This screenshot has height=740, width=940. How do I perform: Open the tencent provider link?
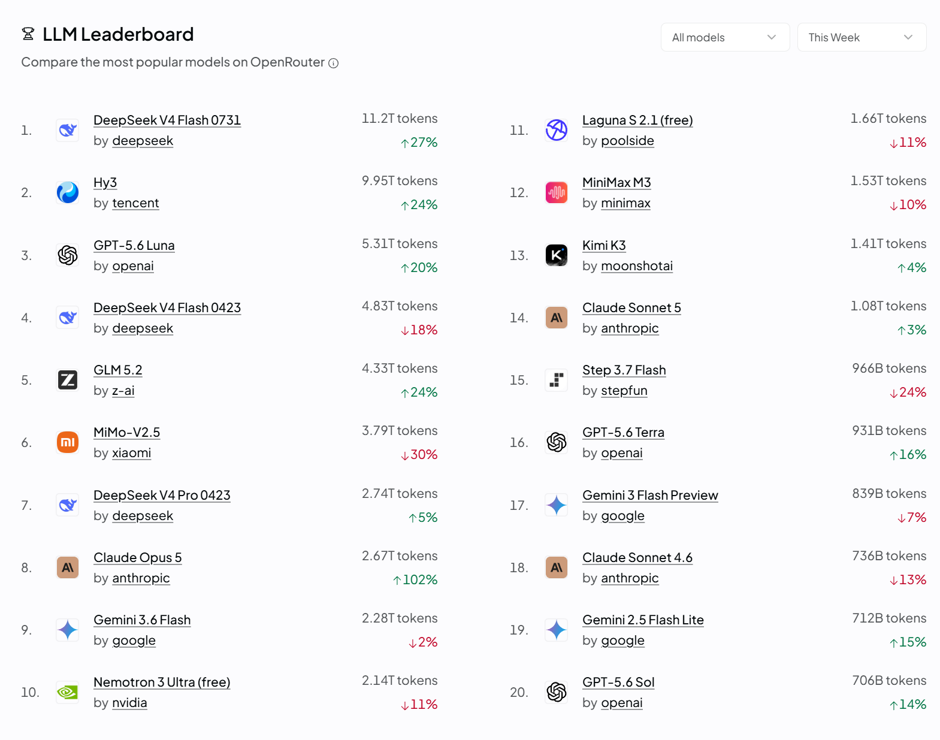tap(135, 203)
